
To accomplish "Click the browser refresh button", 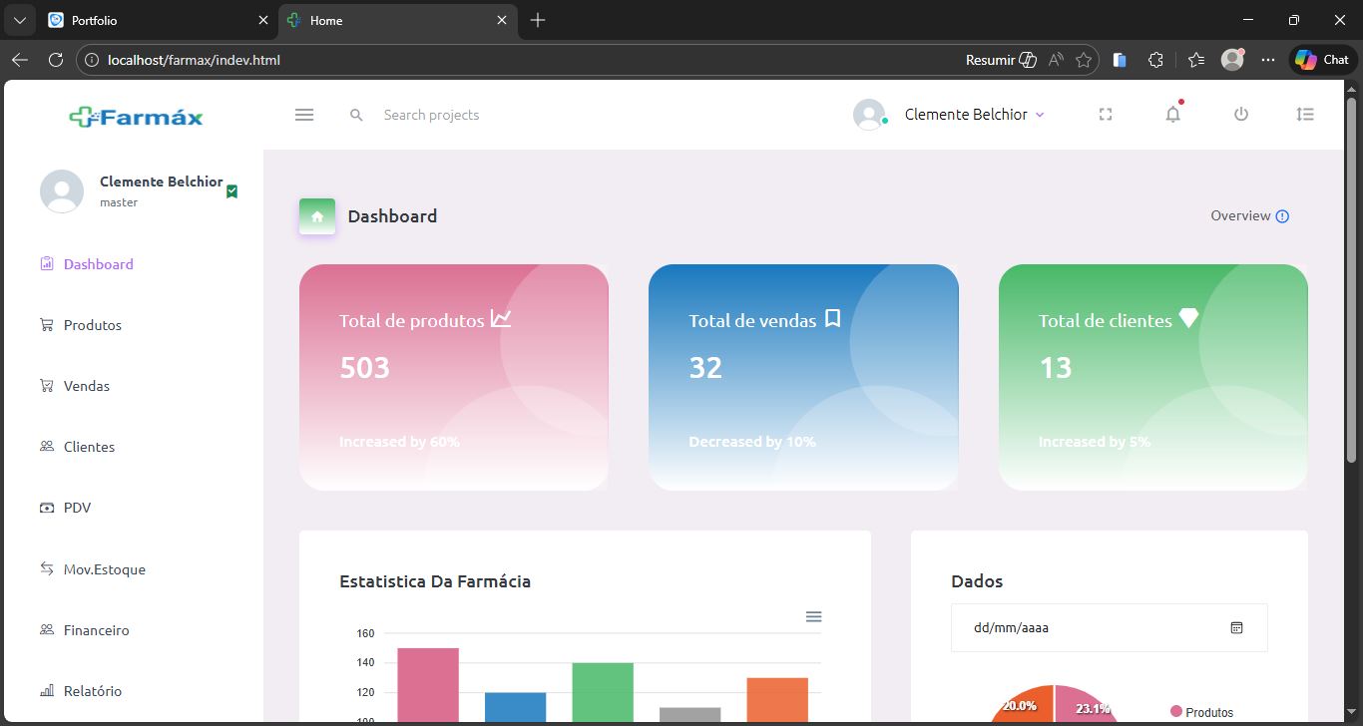I will [x=56, y=60].
